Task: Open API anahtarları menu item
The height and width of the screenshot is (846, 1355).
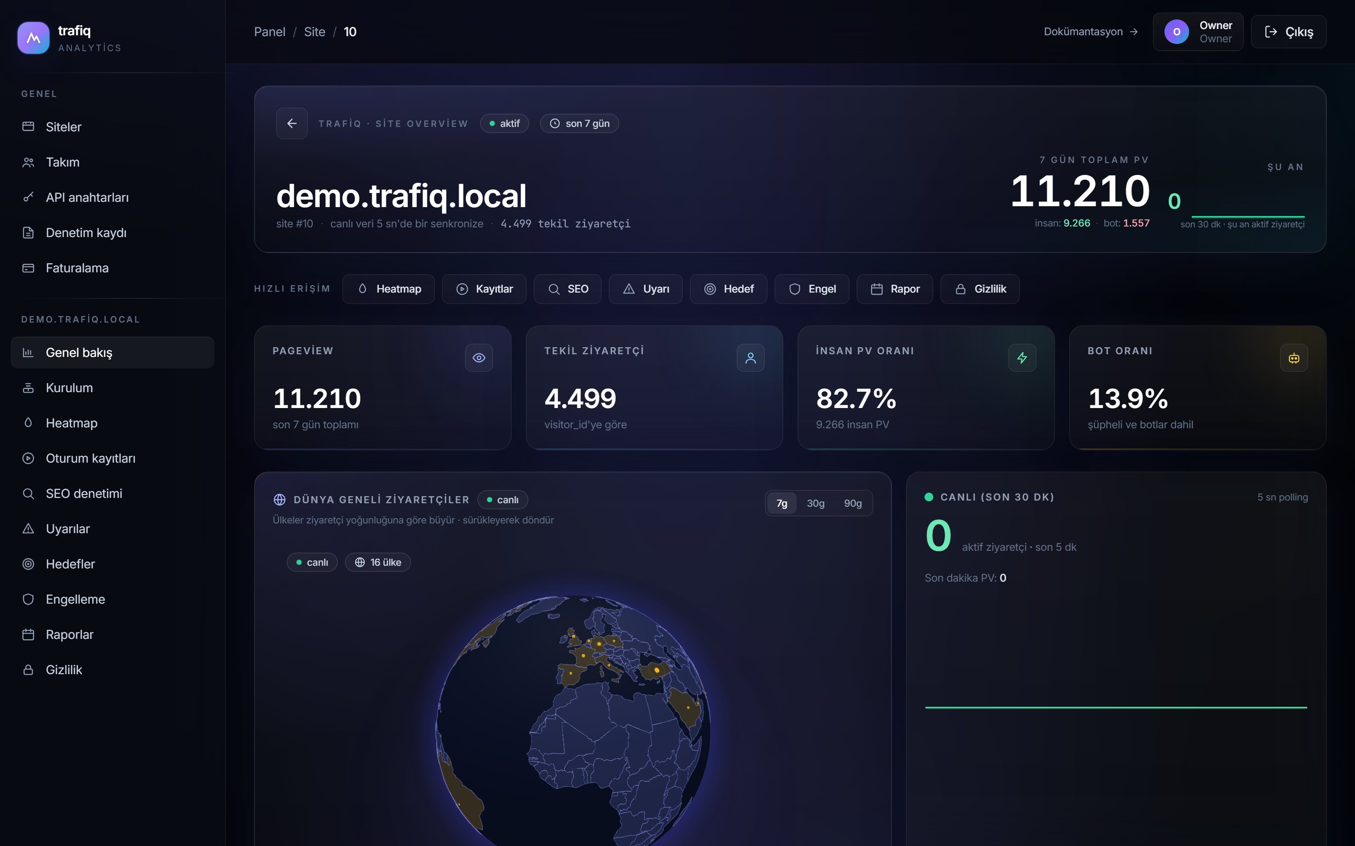Action: [112, 197]
